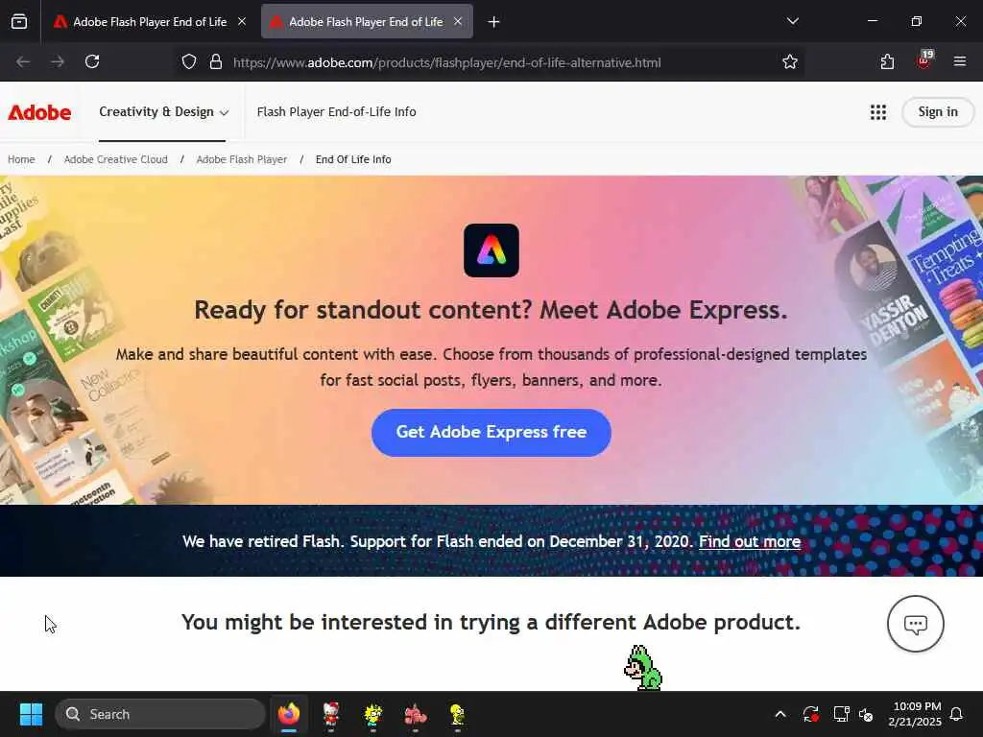Click the Adobe Express logo icon
Screen dimensions: 983x737
(491, 250)
